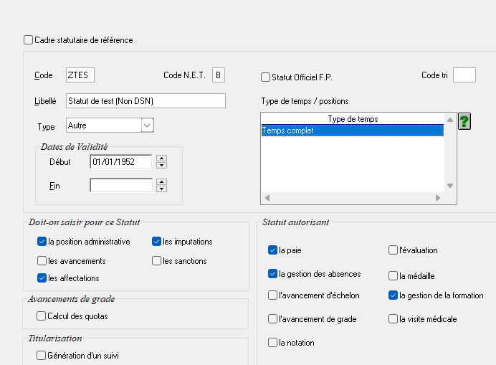Uncheck les affectations option
Viewport: 496px width, 365px height.
point(42,278)
